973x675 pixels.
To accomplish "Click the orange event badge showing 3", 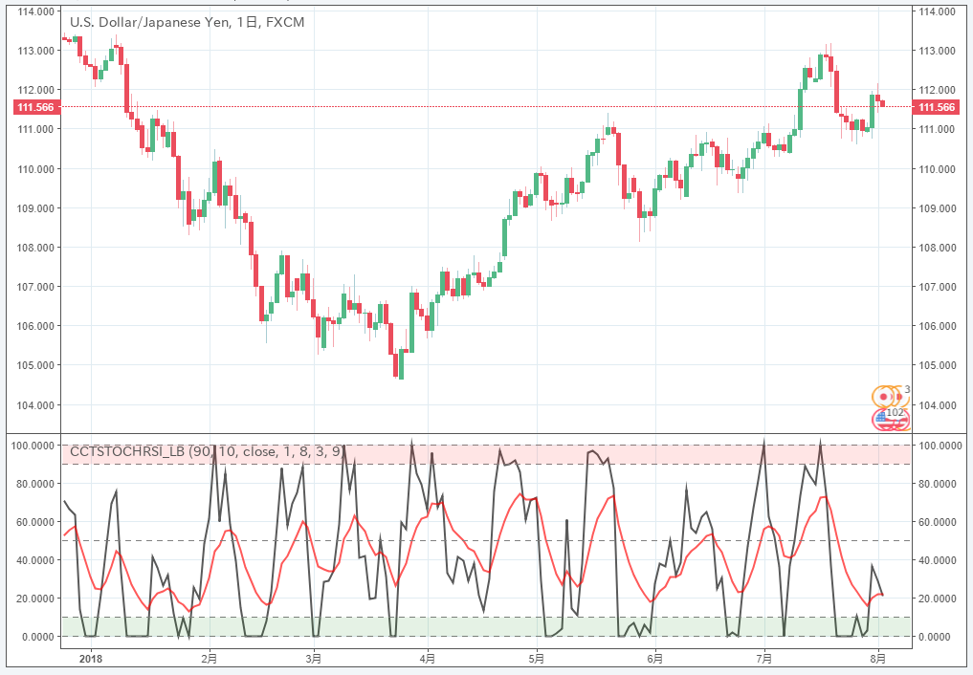I will click(907, 389).
